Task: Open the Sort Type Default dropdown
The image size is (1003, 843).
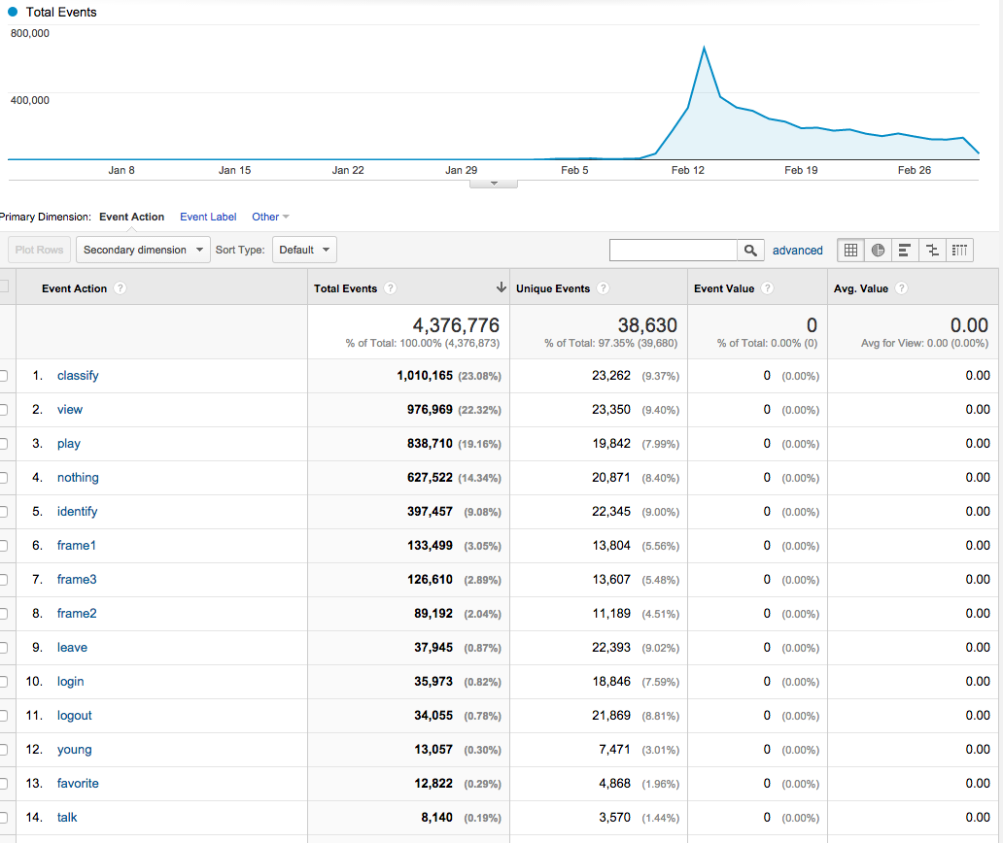Action: tap(304, 250)
